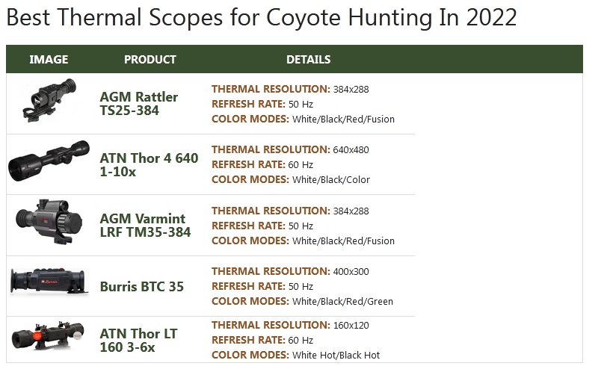
Task: Click the 640x480 thermal resolution text
Action: click(351, 150)
